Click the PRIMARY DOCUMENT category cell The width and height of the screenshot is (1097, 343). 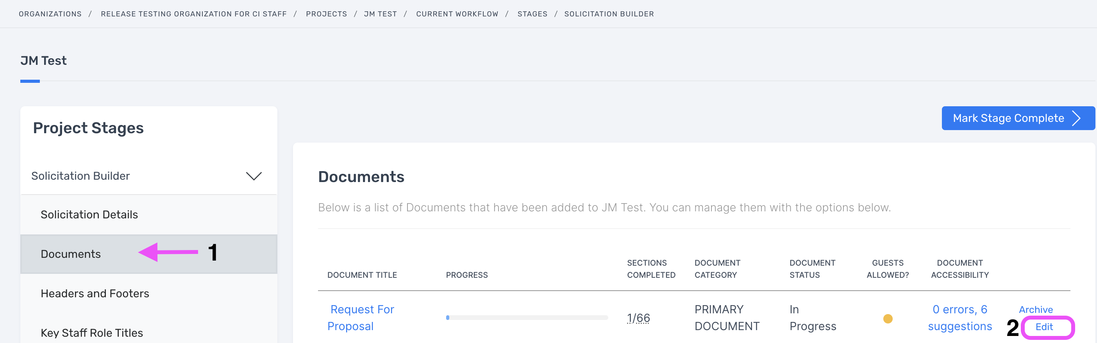point(727,318)
